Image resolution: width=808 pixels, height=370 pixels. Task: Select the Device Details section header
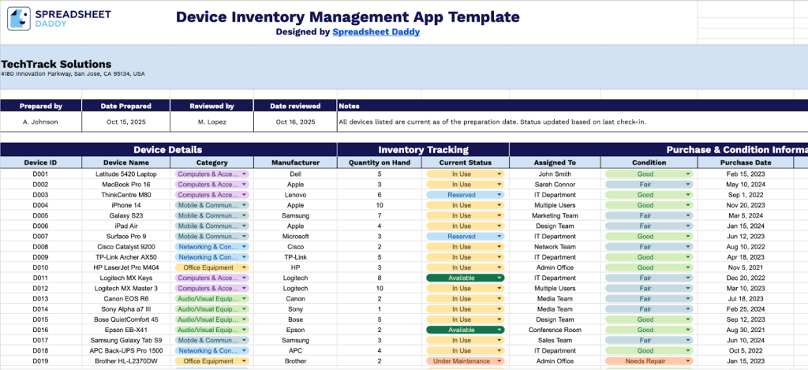pos(168,149)
